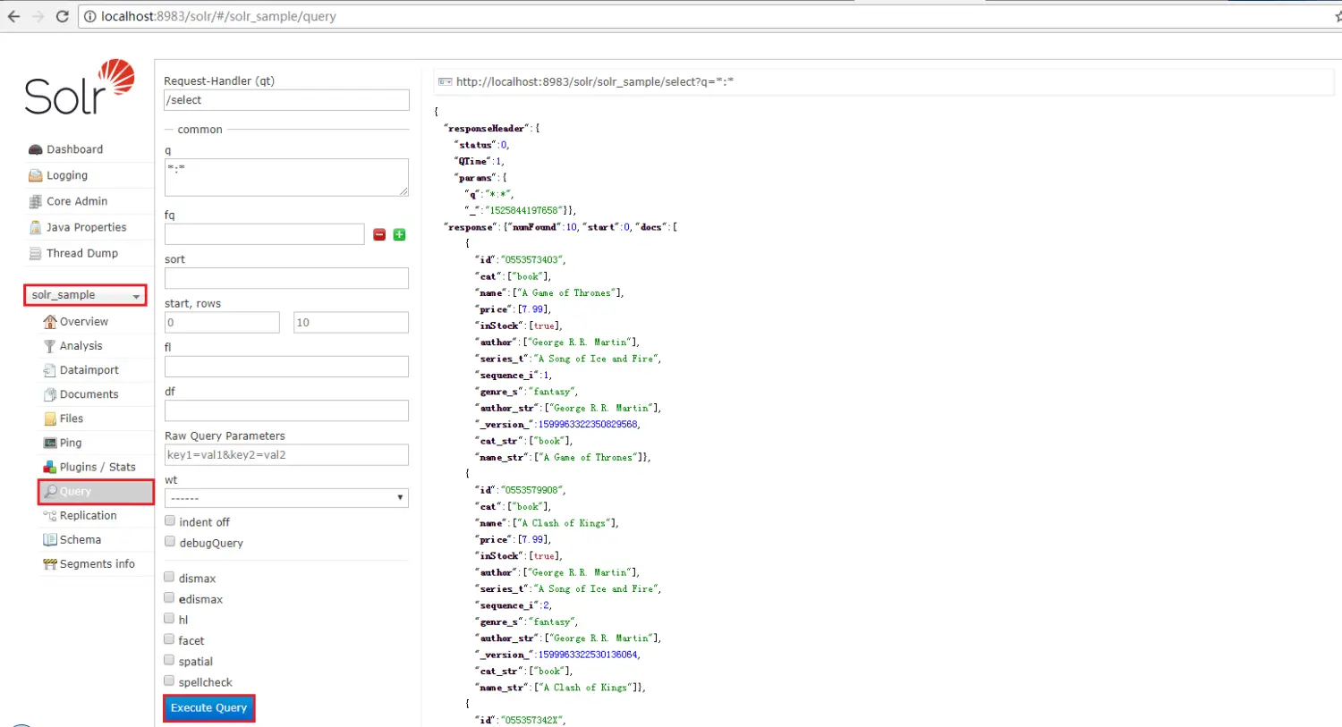This screenshot has height=727, width=1342.
Task: Enable the hl highlighting checkbox
Action: 169,618
